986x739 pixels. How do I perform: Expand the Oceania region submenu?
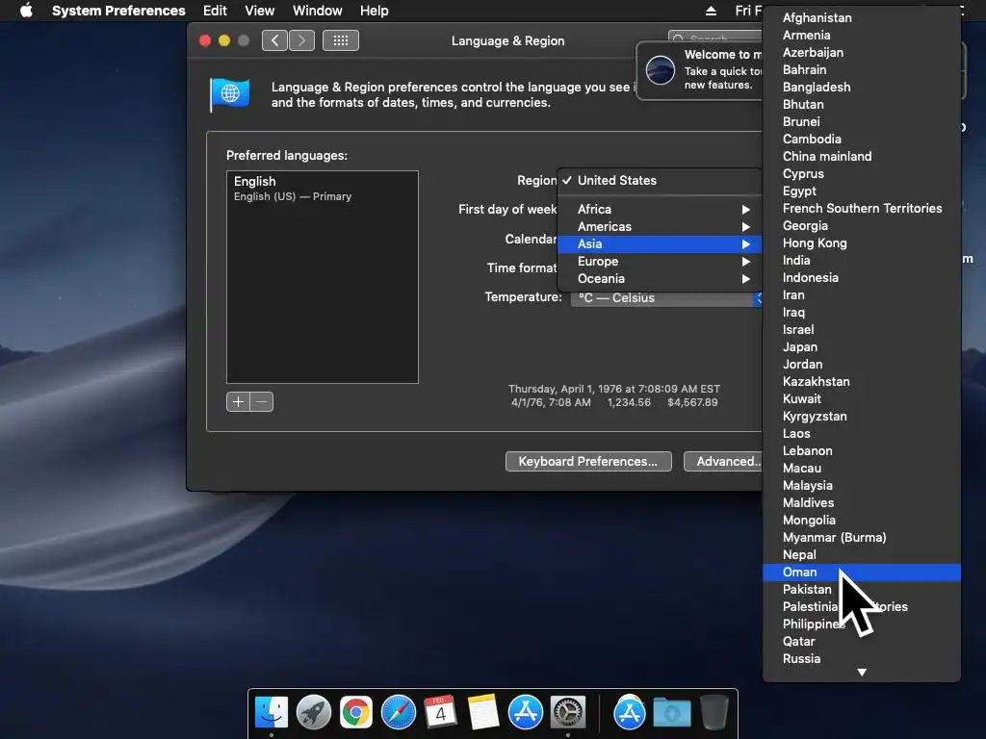point(659,279)
